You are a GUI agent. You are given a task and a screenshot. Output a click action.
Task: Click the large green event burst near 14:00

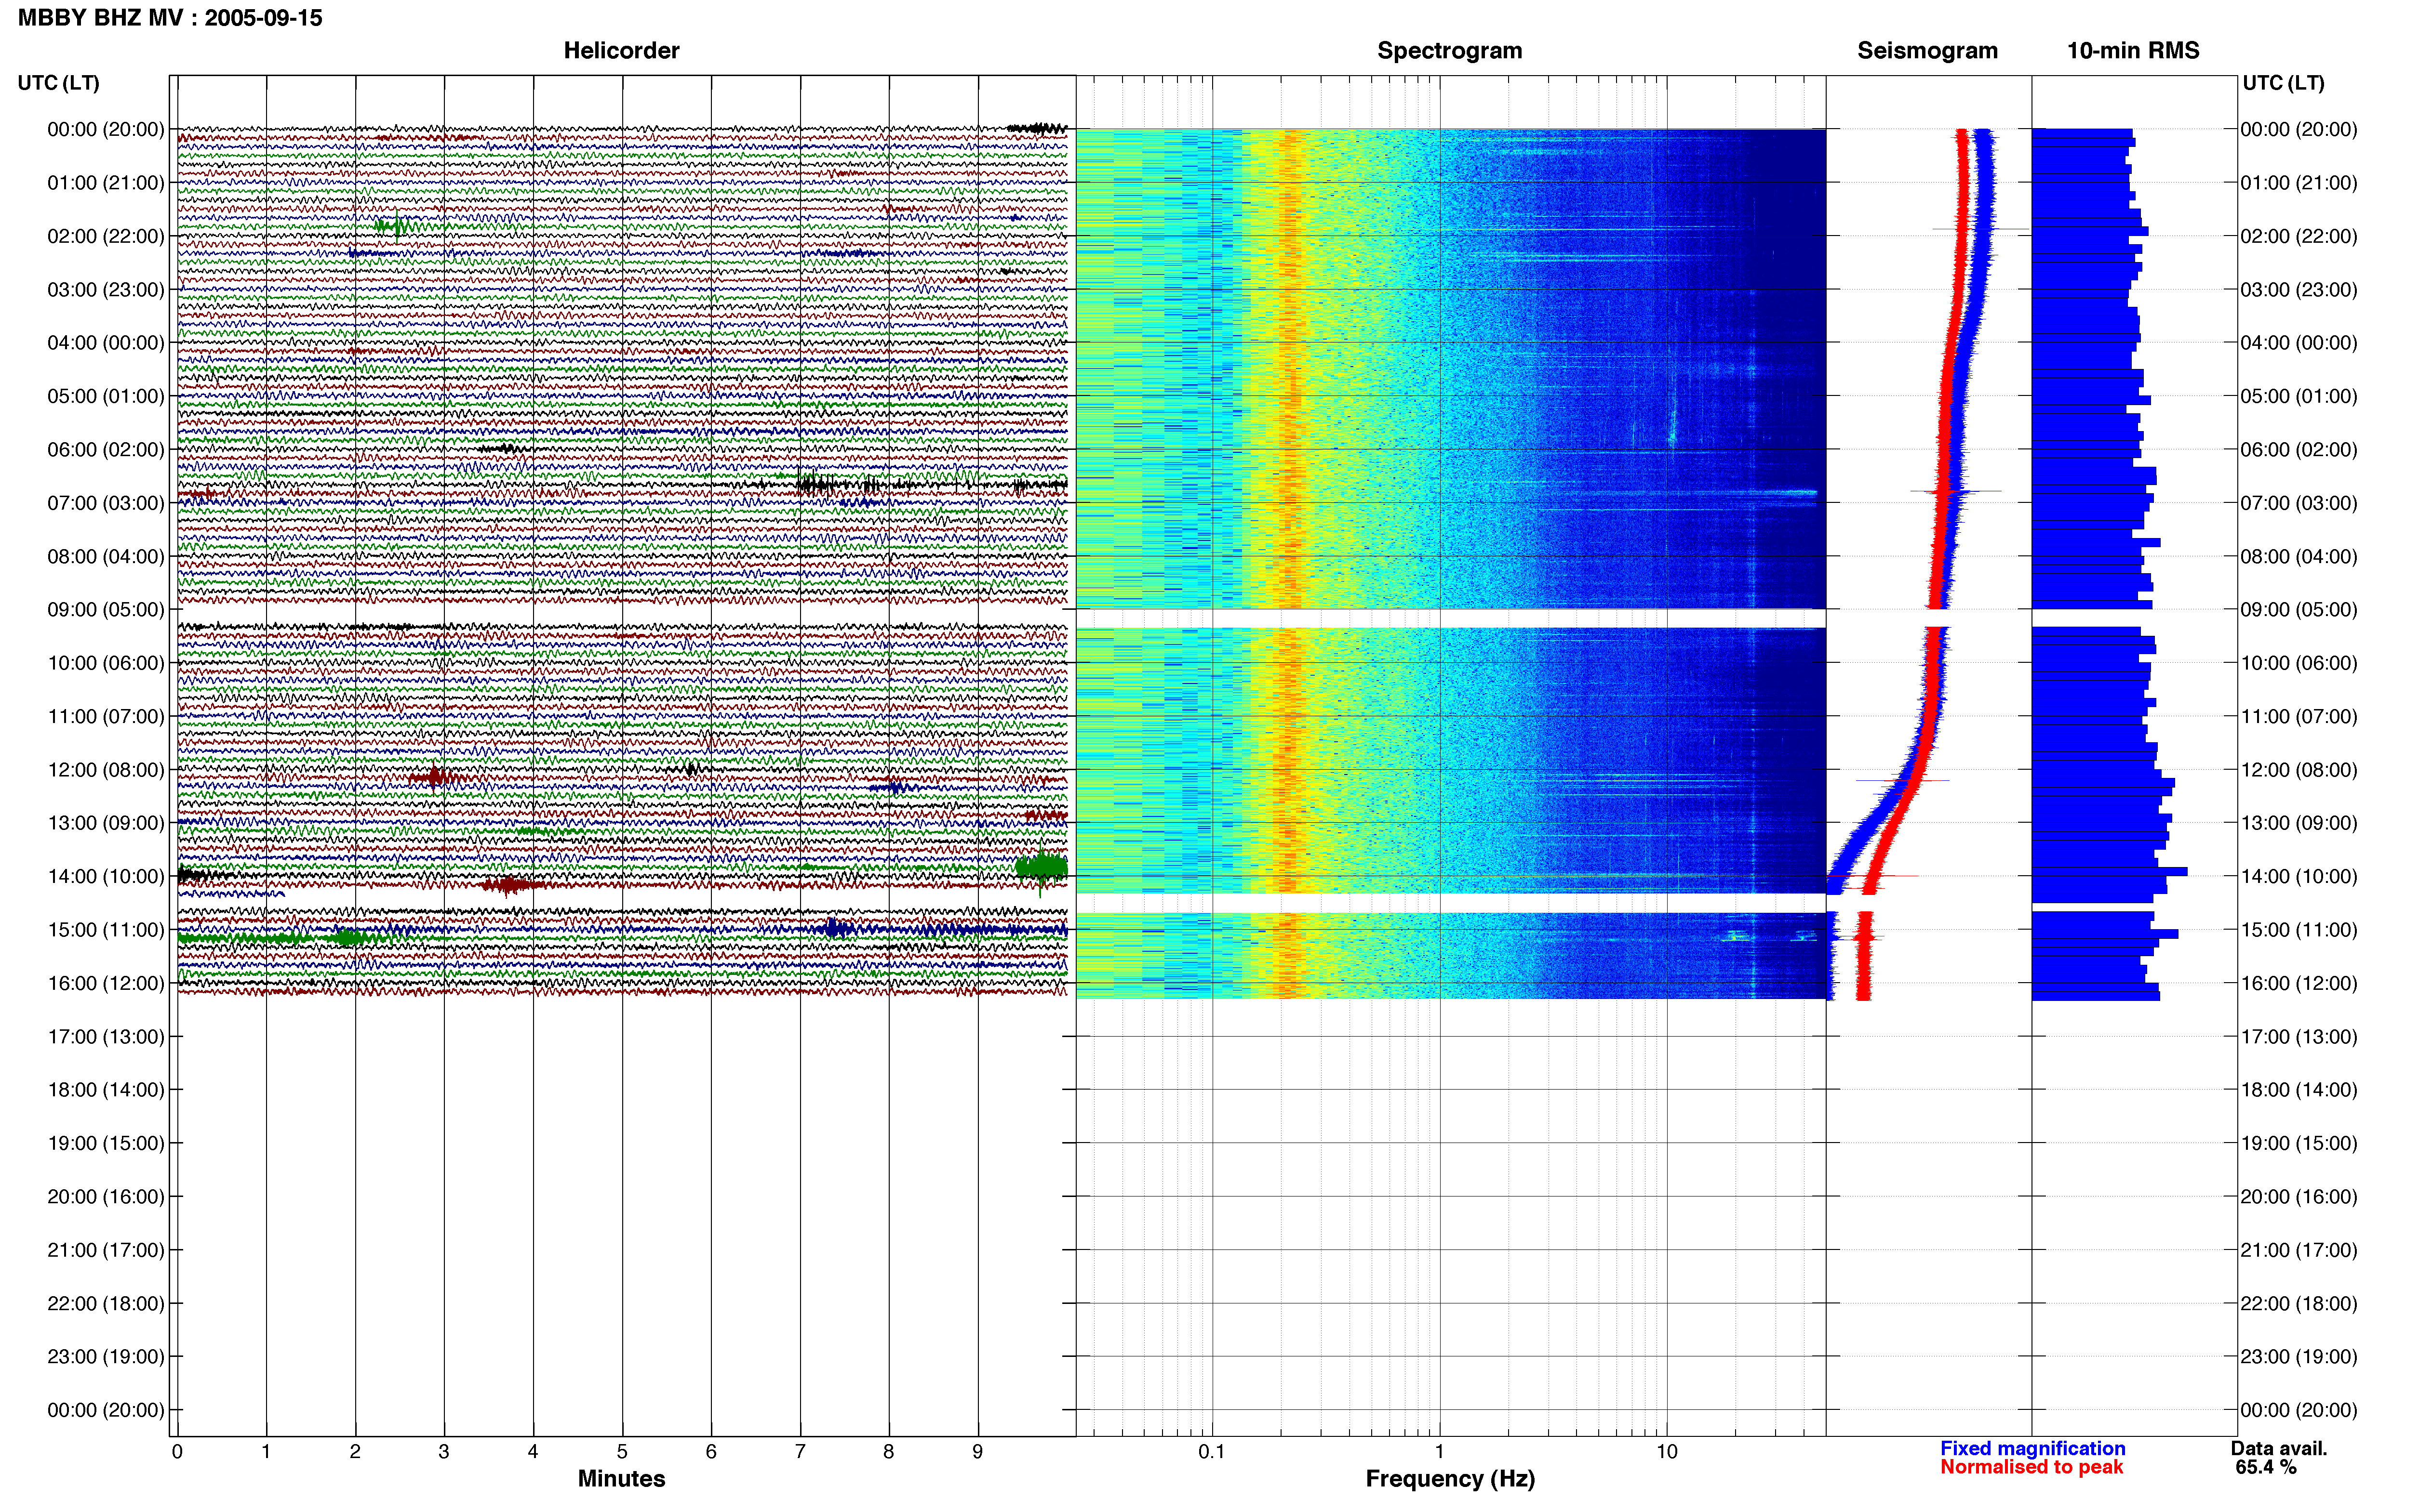point(1042,867)
